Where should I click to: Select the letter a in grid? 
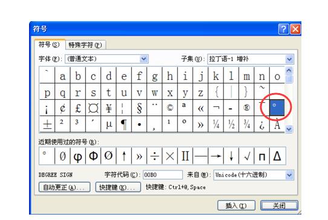[62, 75]
